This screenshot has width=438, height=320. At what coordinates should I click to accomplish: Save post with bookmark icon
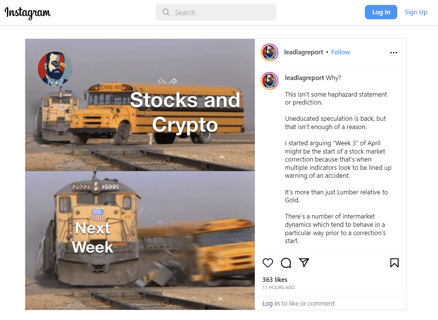(394, 263)
